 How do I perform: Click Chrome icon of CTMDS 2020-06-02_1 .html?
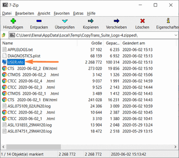[x=4, y=94]
